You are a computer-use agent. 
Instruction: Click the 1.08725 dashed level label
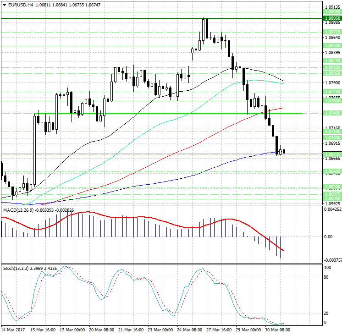(332, 32)
